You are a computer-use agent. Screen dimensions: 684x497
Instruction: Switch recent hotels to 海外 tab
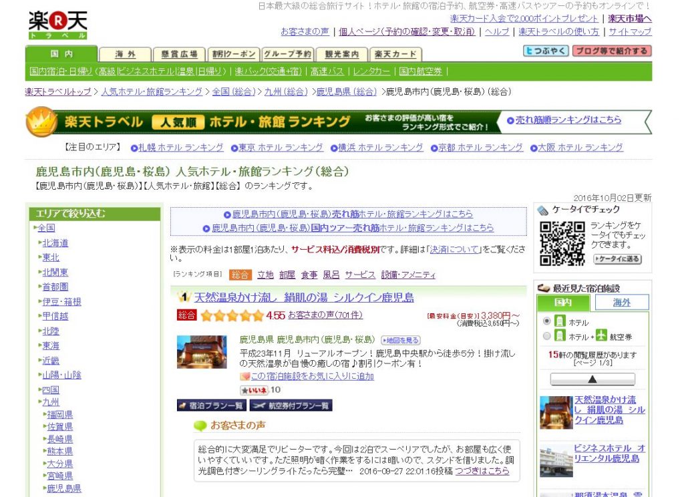click(622, 302)
